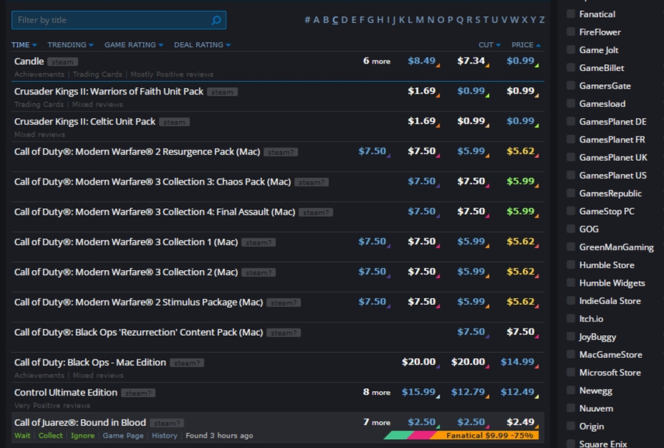Sort by CUT column
The height and width of the screenshot is (448, 664).
coord(490,45)
